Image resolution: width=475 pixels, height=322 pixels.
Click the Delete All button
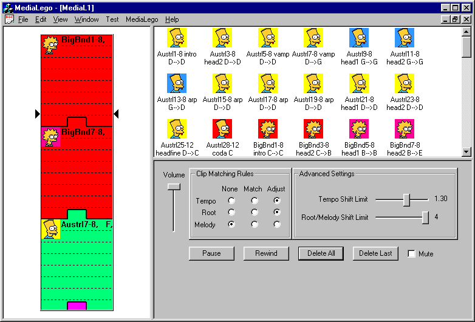coord(321,253)
